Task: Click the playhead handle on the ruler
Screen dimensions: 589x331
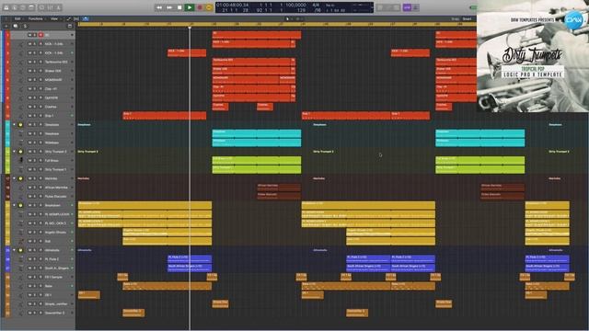Action: click(190, 27)
